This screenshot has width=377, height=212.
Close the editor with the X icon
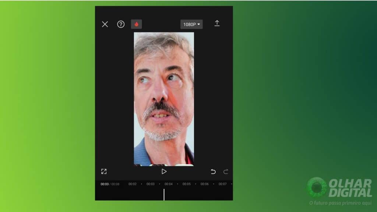(x=105, y=24)
